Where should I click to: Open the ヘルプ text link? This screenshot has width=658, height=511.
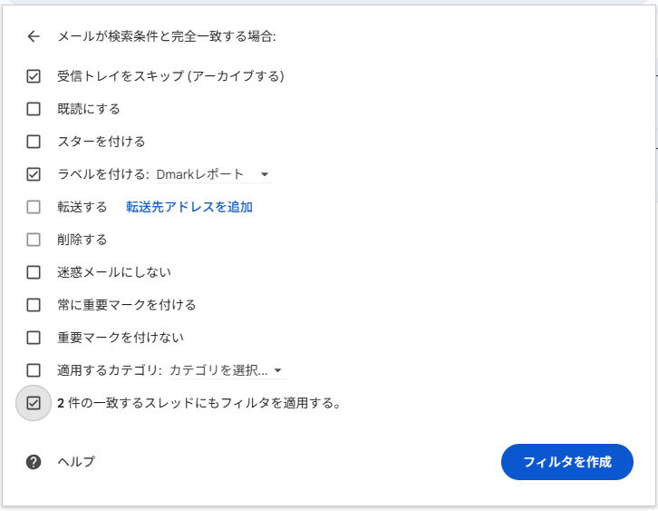coord(76,462)
